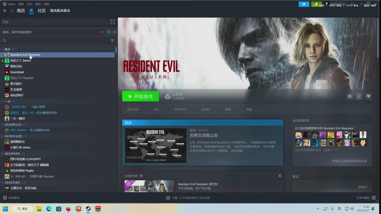Screen dimensions: 381x214
Task: Click the 主页 home button in library
Action: (54, 22)
